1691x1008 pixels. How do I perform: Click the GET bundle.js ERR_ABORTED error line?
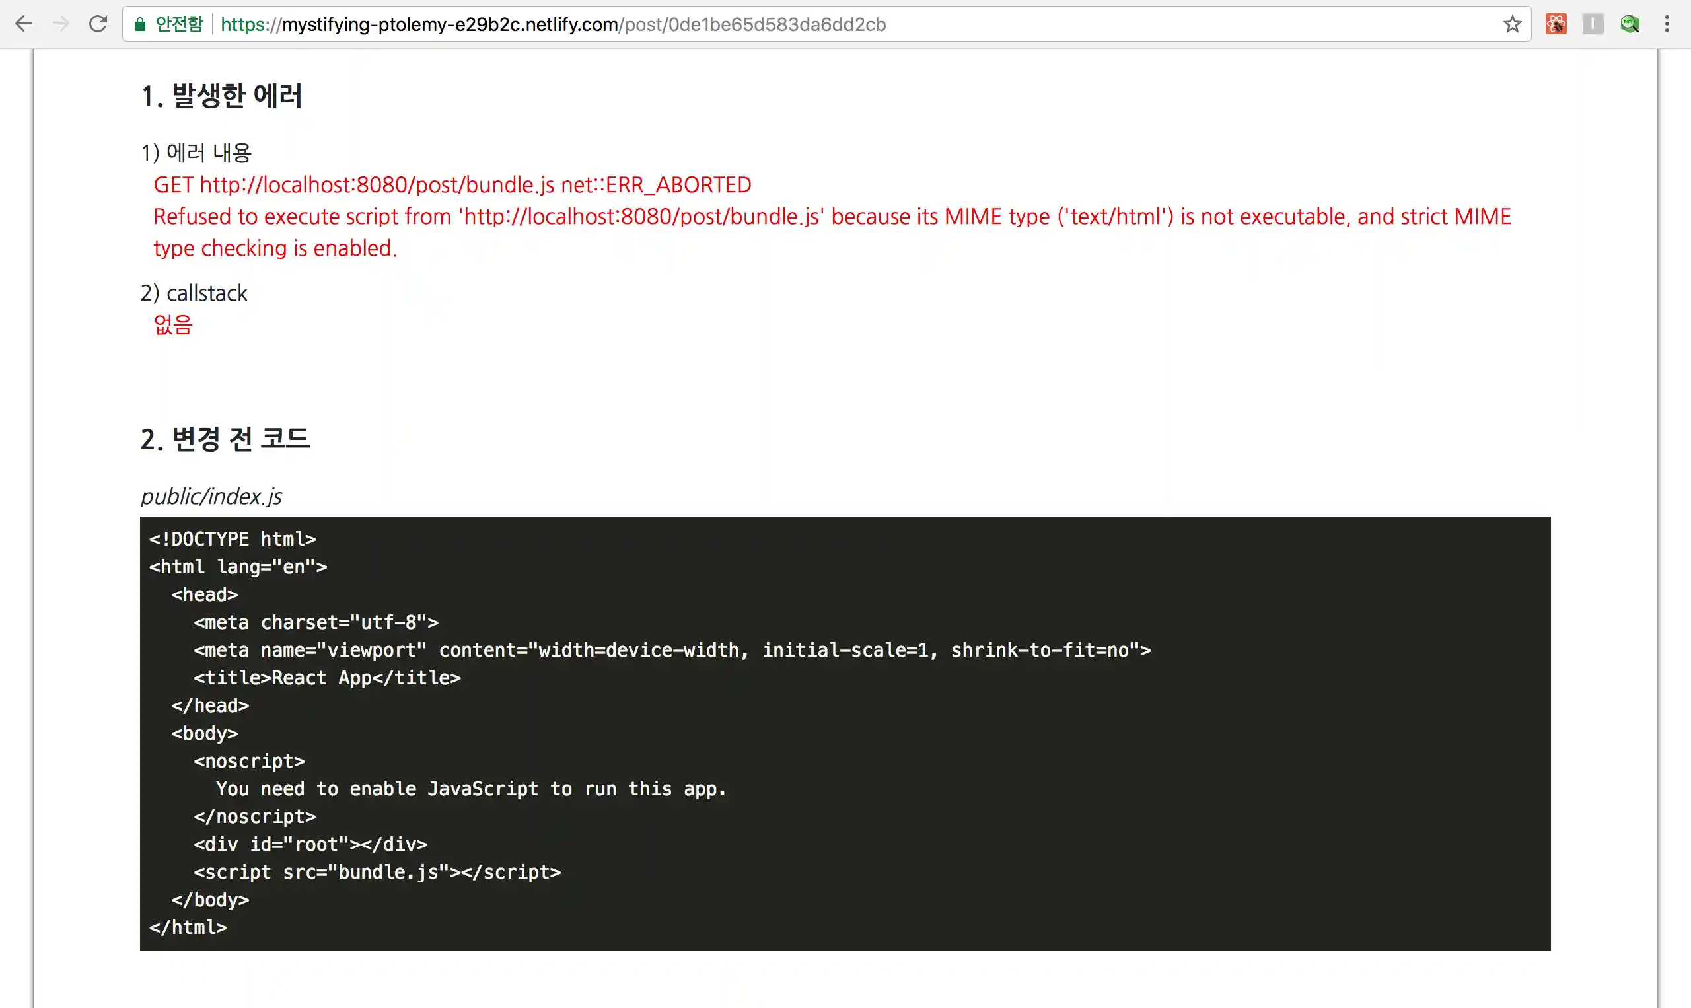coord(452,184)
